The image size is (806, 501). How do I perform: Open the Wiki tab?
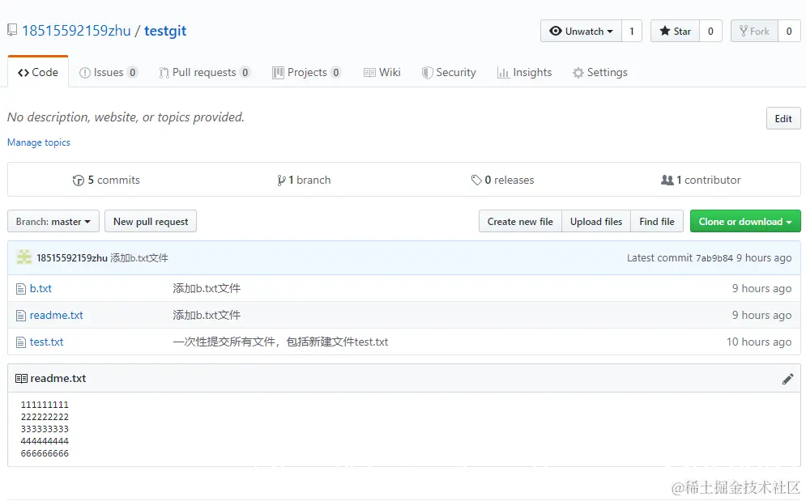(x=382, y=73)
